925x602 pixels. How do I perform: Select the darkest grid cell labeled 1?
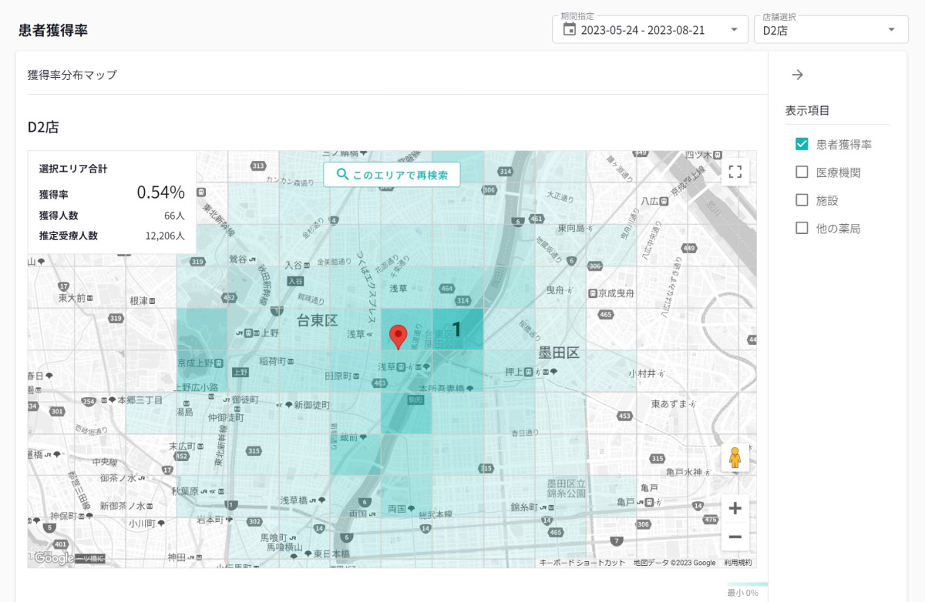point(457,329)
